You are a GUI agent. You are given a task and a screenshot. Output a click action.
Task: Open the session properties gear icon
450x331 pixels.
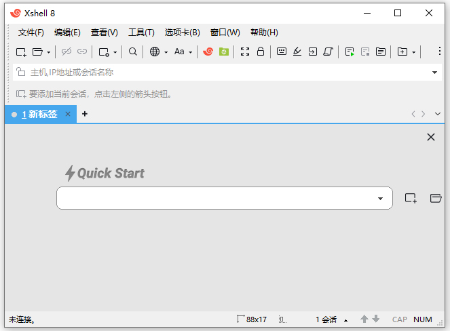pyautogui.click(x=104, y=52)
